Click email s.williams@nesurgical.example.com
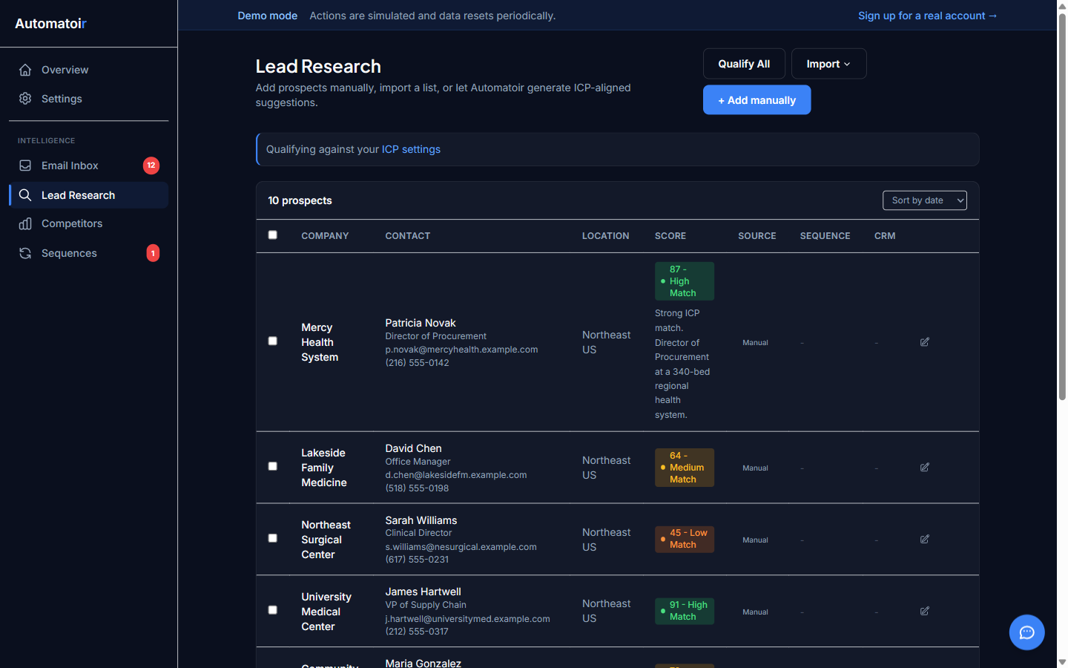Viewport: 1068px width, 668px height. point(461,547)
